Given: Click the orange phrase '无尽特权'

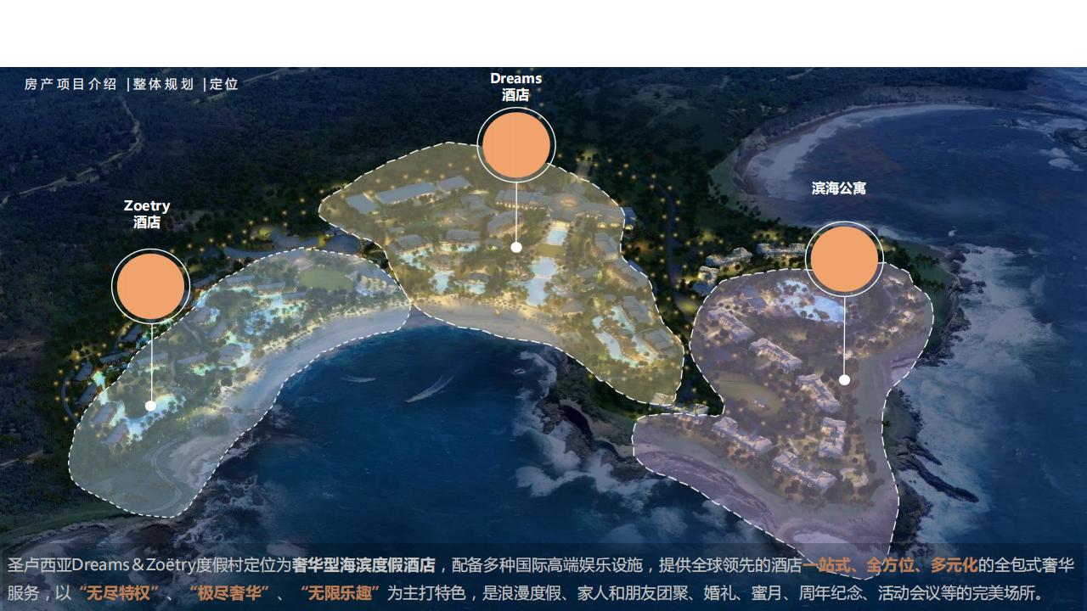Looking at the screenshot, I should [118, 593].
